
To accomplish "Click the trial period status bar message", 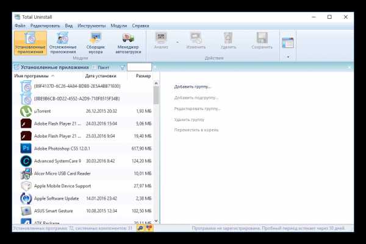I will click(268, 228).
